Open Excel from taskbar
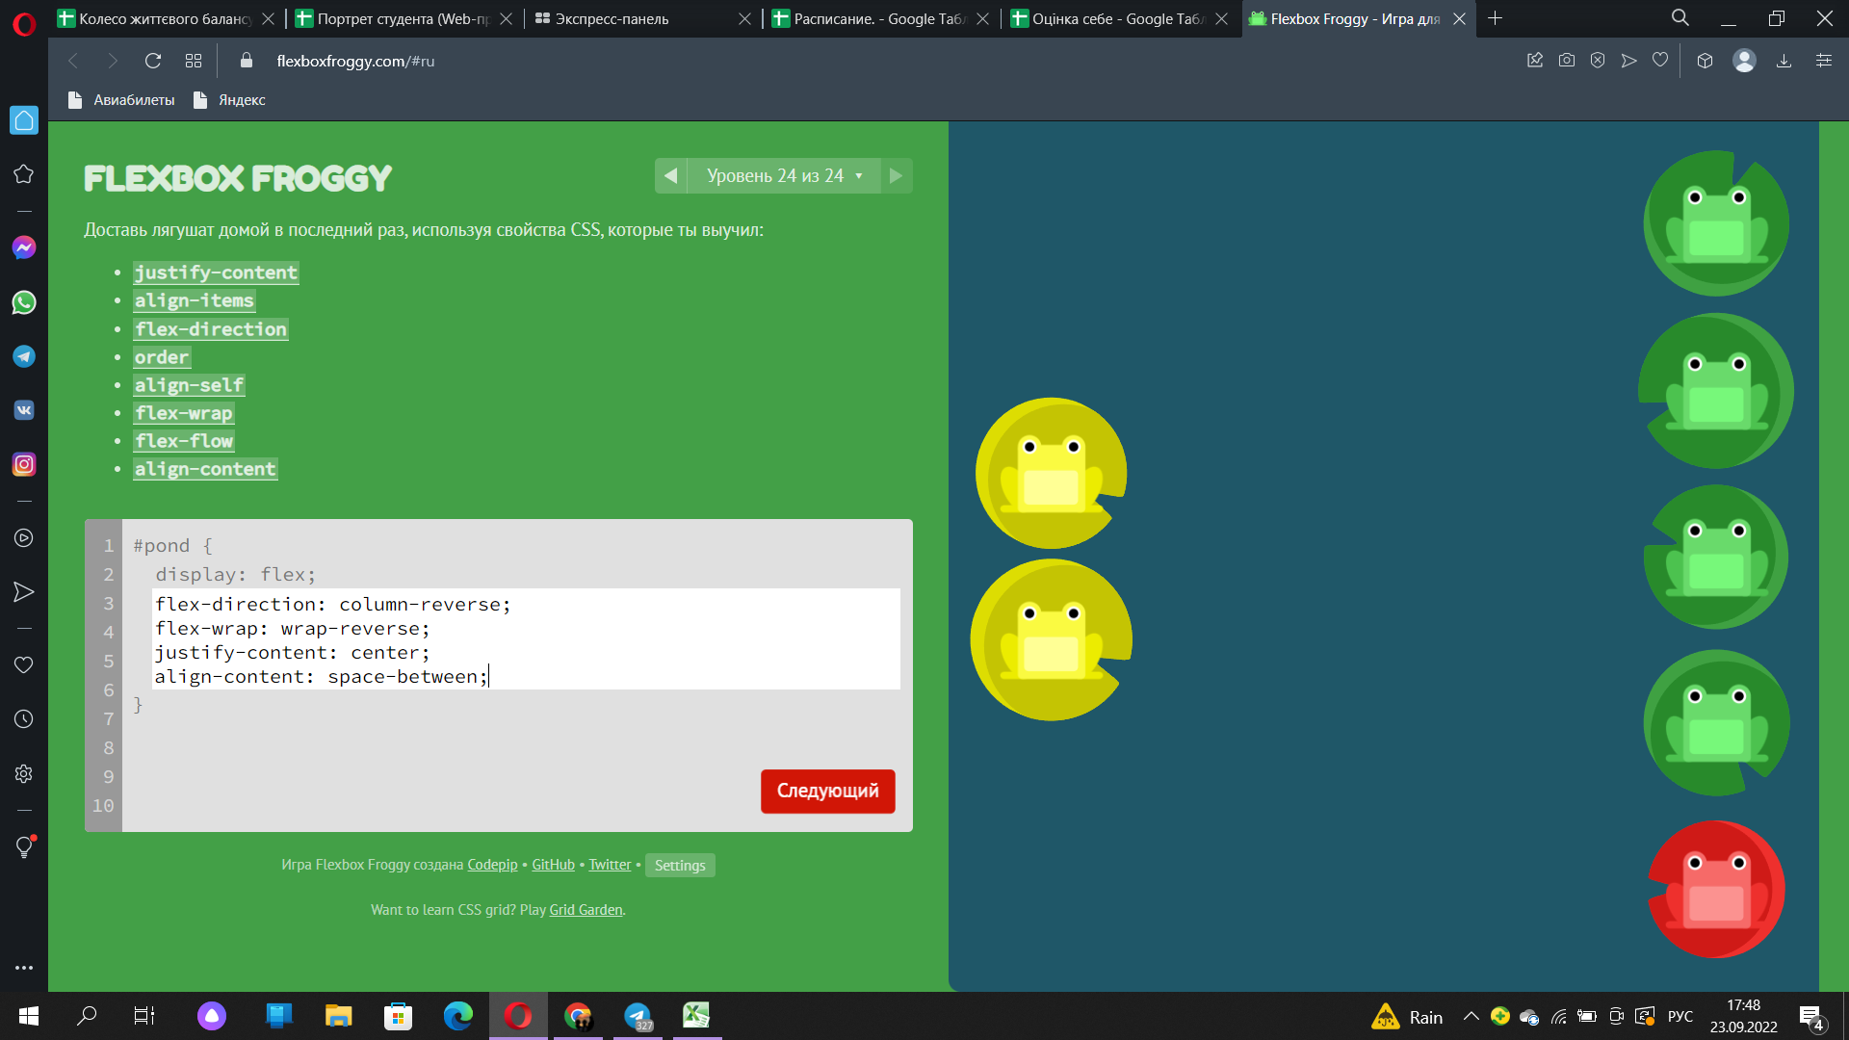 click(696, 1016)
